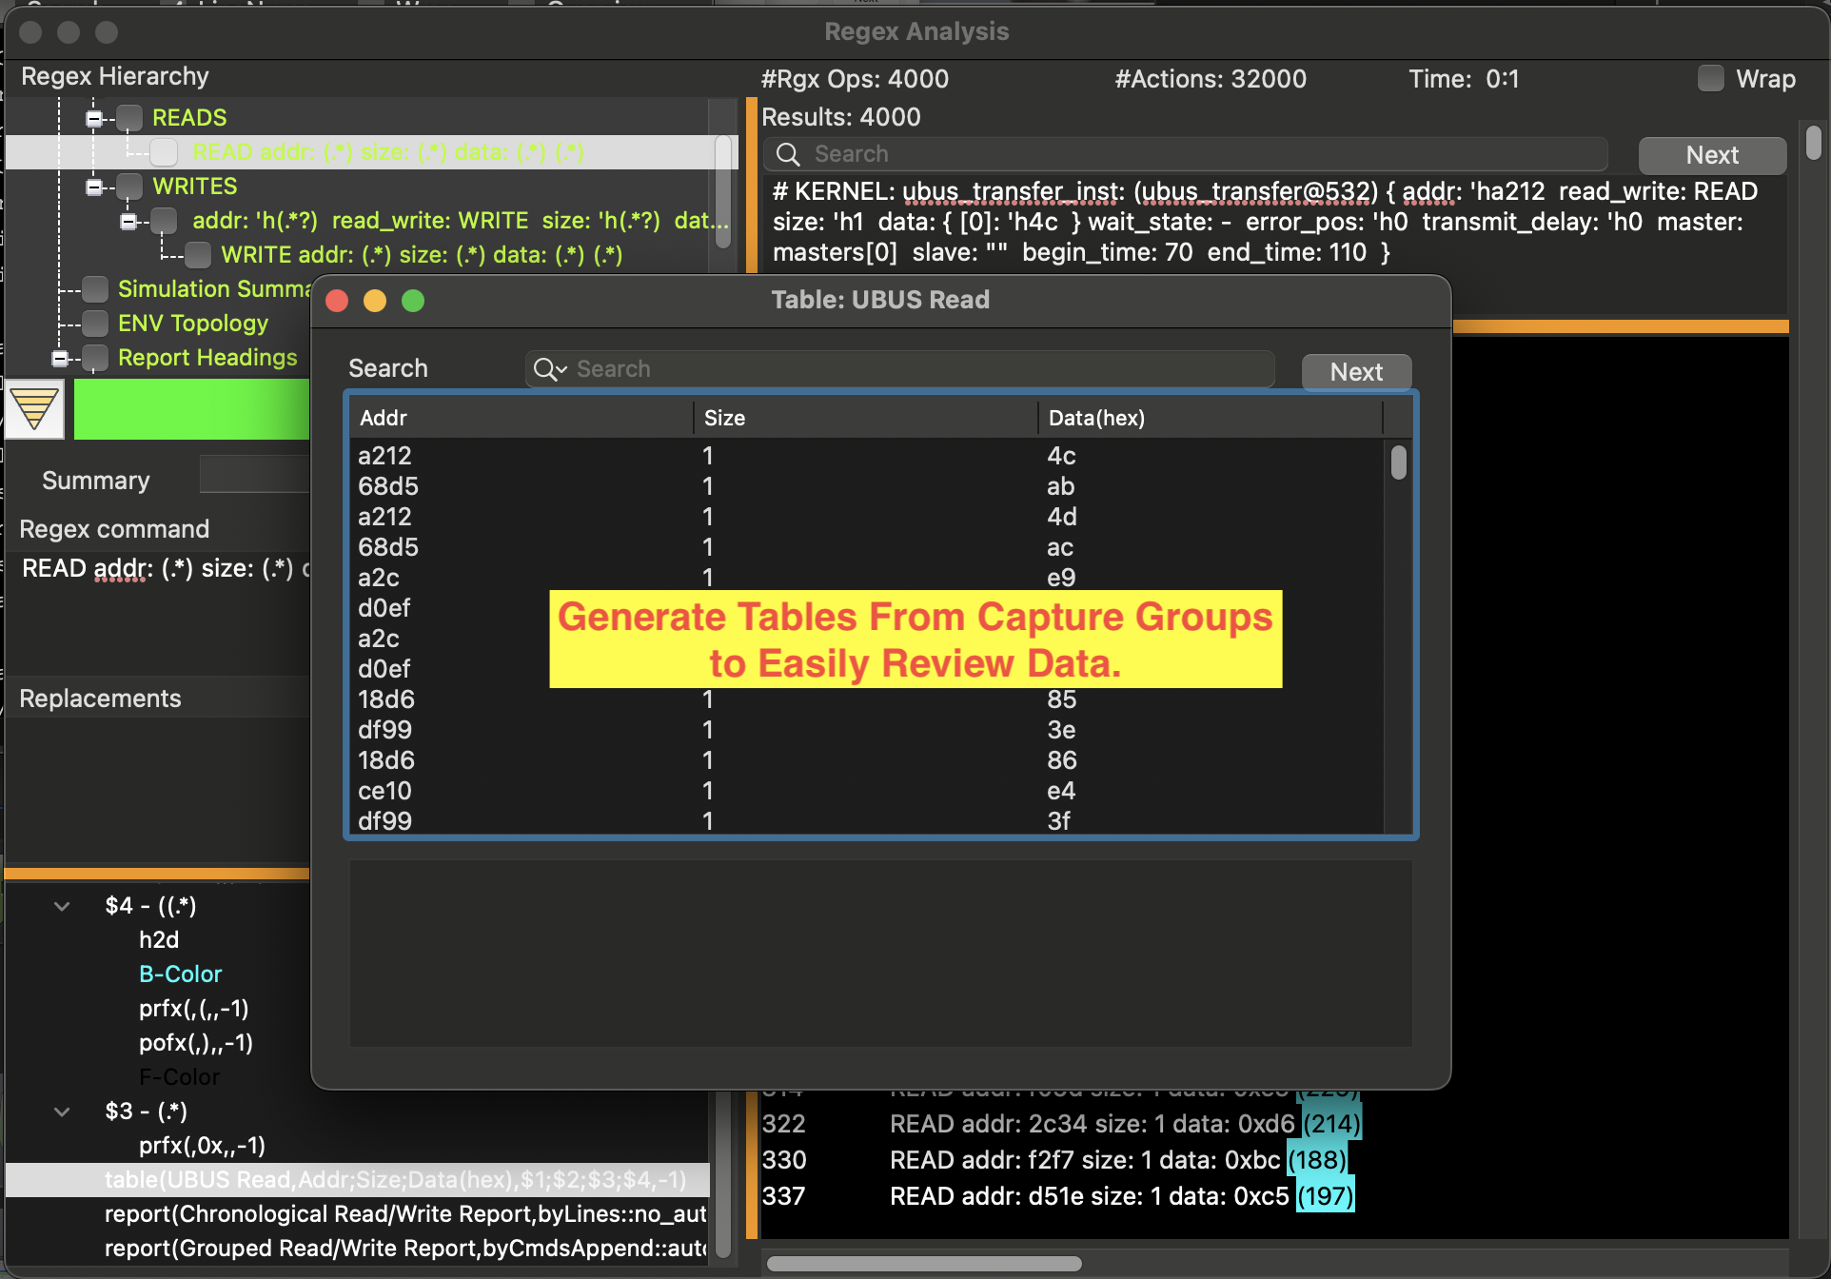1831x1279 pixels.
Task: Zoom the Table: UBUS Read window
Action: coord(413,301)
